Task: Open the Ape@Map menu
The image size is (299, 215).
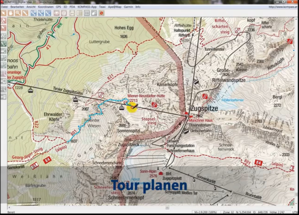Action: point(114,7)
